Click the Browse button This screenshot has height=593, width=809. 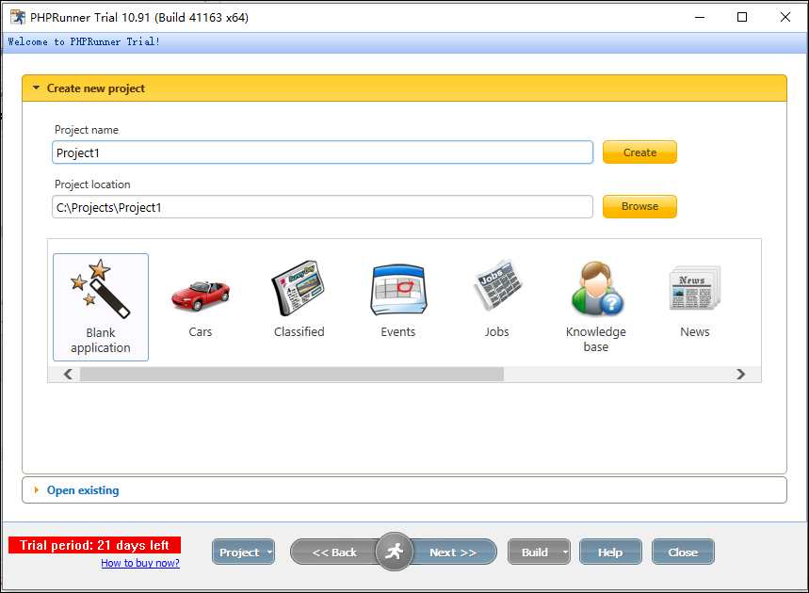pos(639,206)
